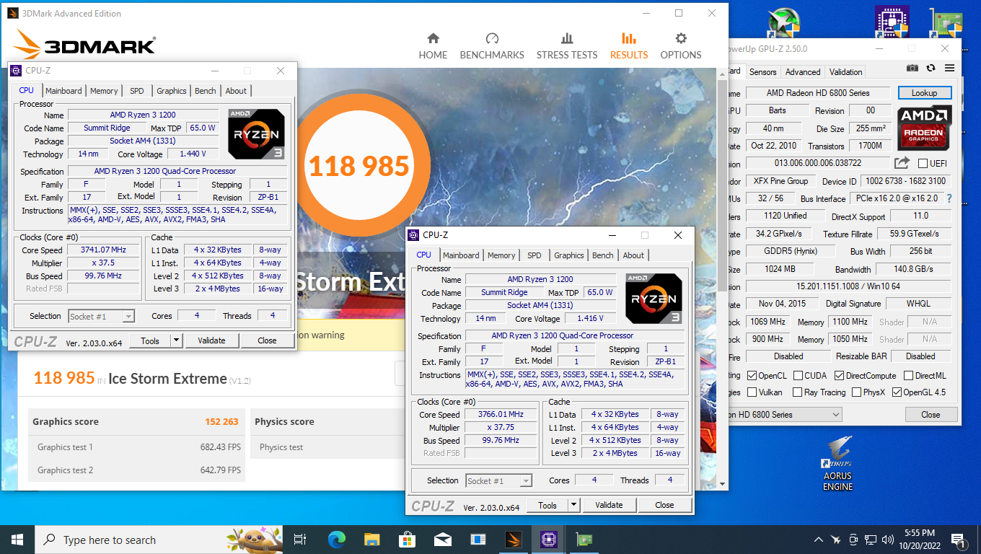Open the GPU selection dropdown in GPU-Z
Image resolution: width=981 pixels, height=554 pixels.
tap(784, 415)
